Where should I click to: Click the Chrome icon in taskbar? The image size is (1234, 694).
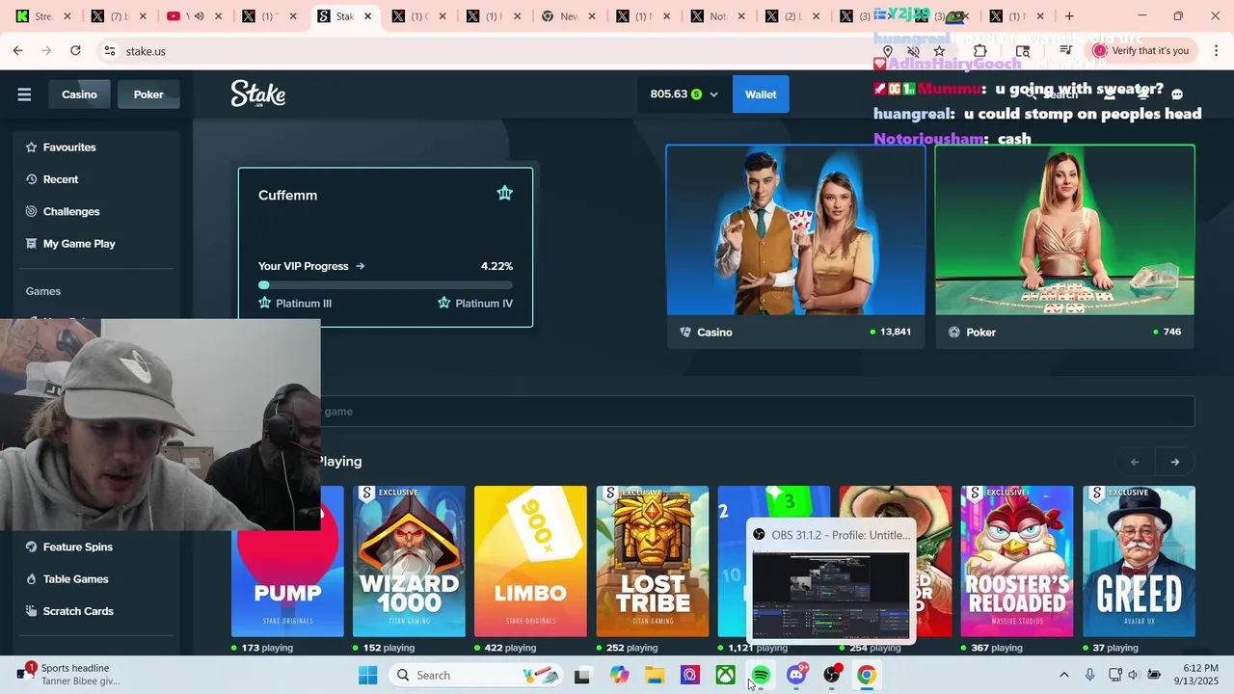tap(867, 676)
